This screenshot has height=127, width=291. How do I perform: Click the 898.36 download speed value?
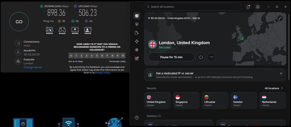coord(57,13)
